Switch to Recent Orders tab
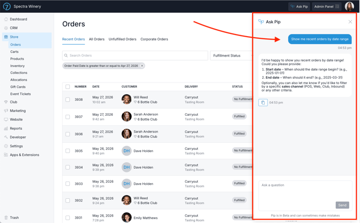Image resolution: width=360 pixels, height=223 pixels. point(74,39)
